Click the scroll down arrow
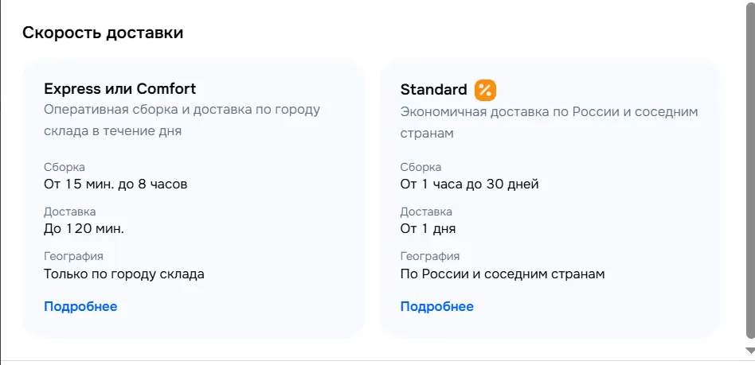755x365 pixels. coord(749,350)
